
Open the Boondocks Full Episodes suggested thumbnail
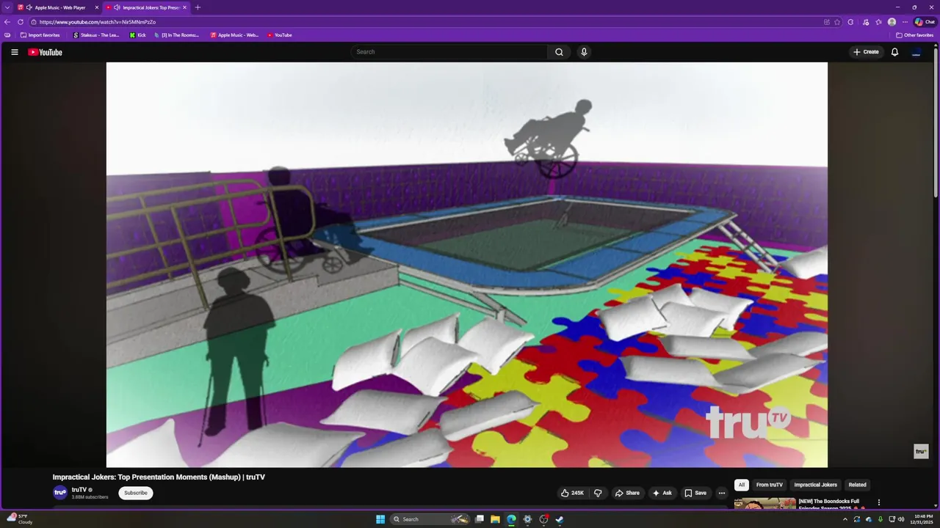[764, 504]
